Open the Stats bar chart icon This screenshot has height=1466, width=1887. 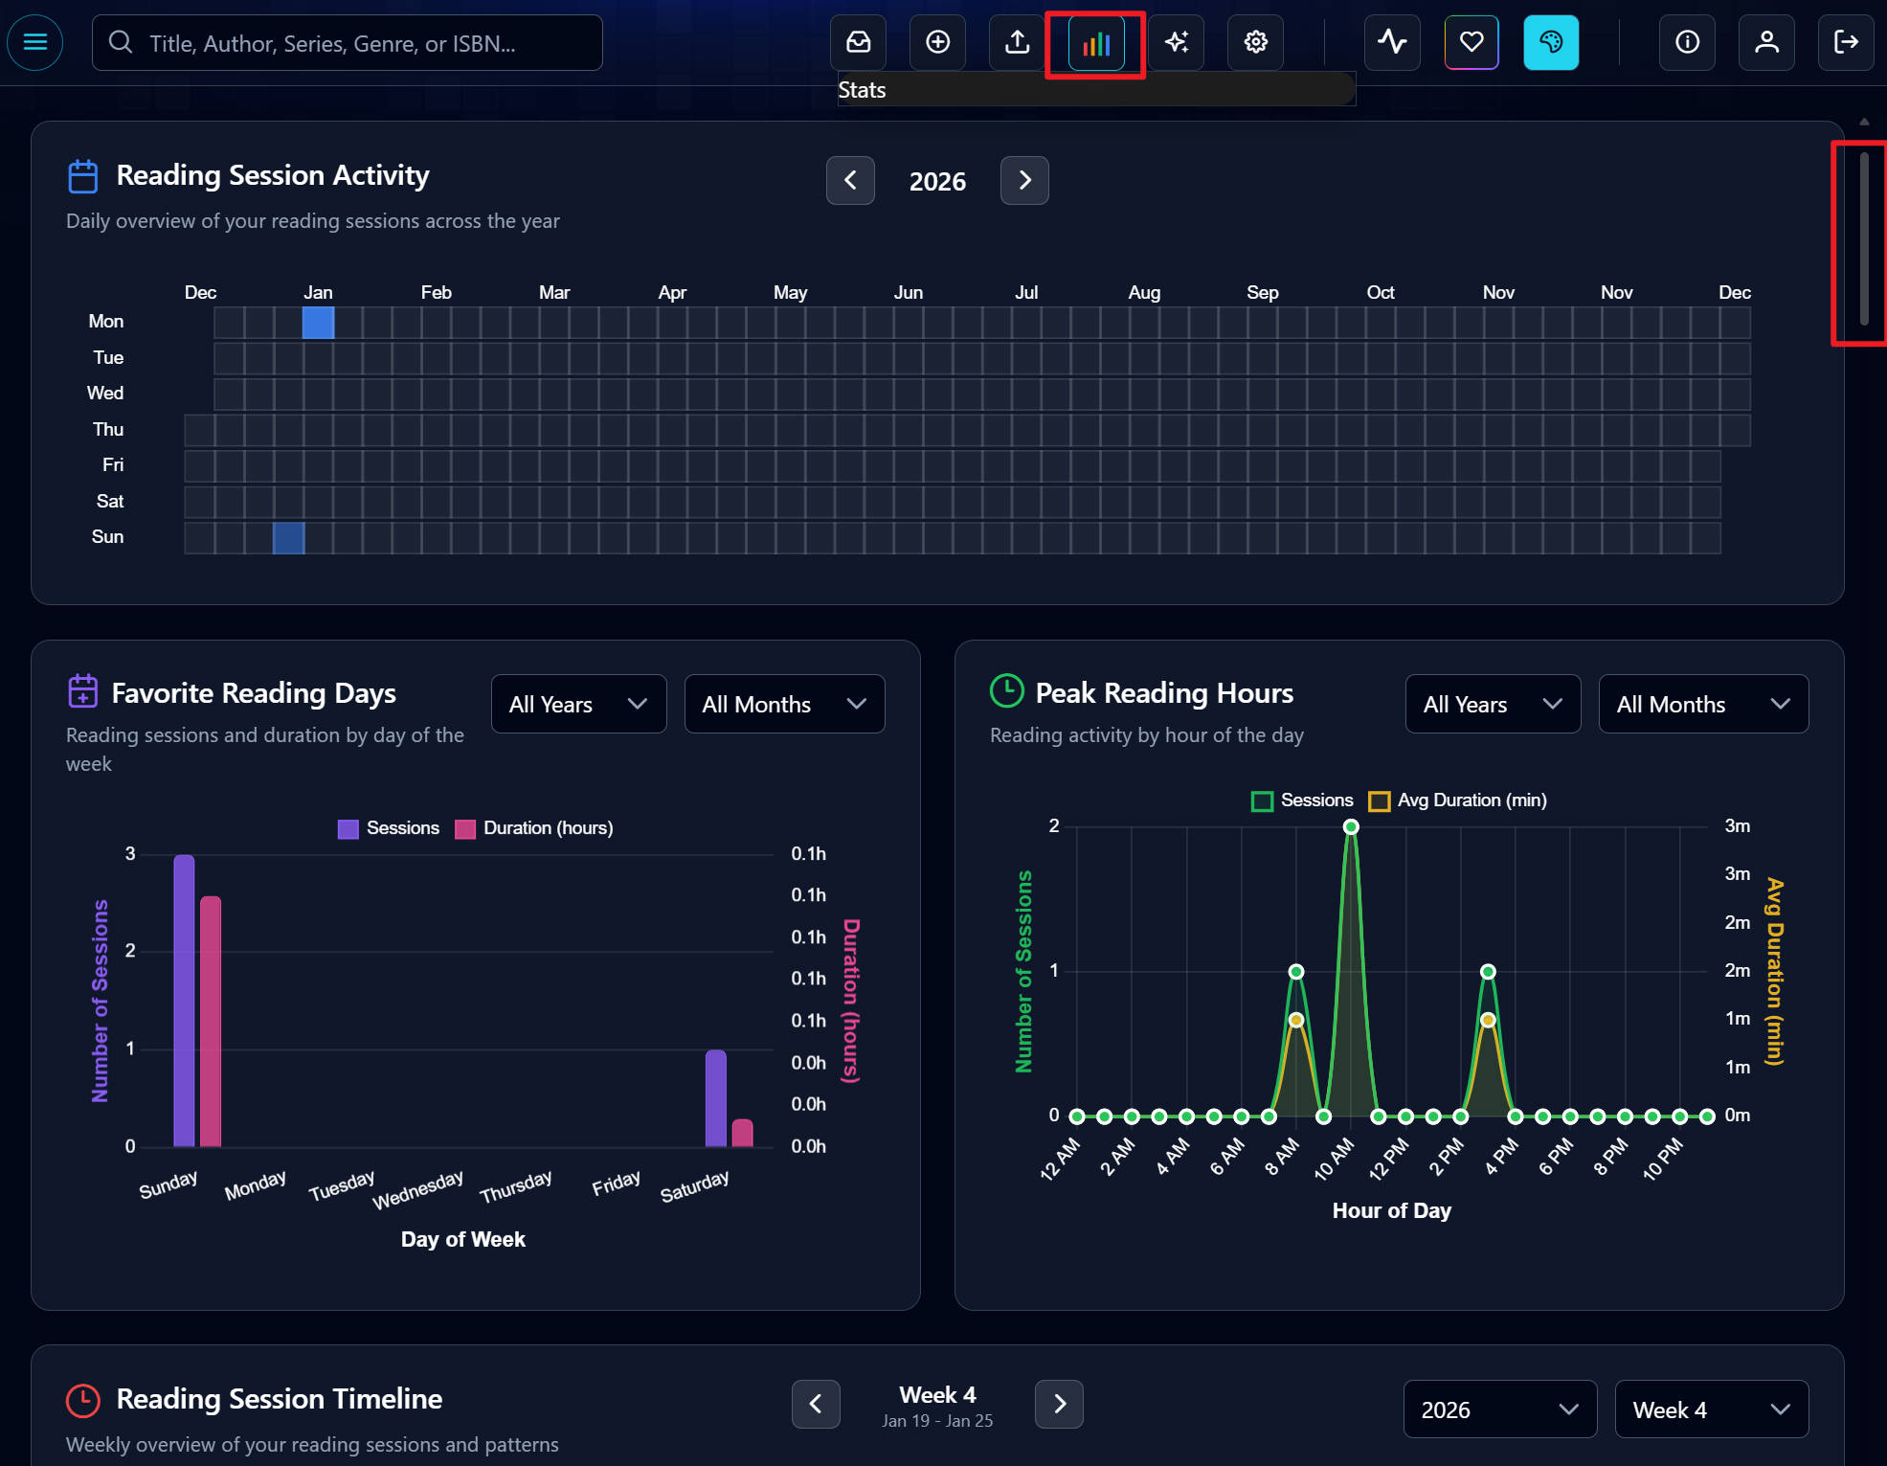[1095, 44]
